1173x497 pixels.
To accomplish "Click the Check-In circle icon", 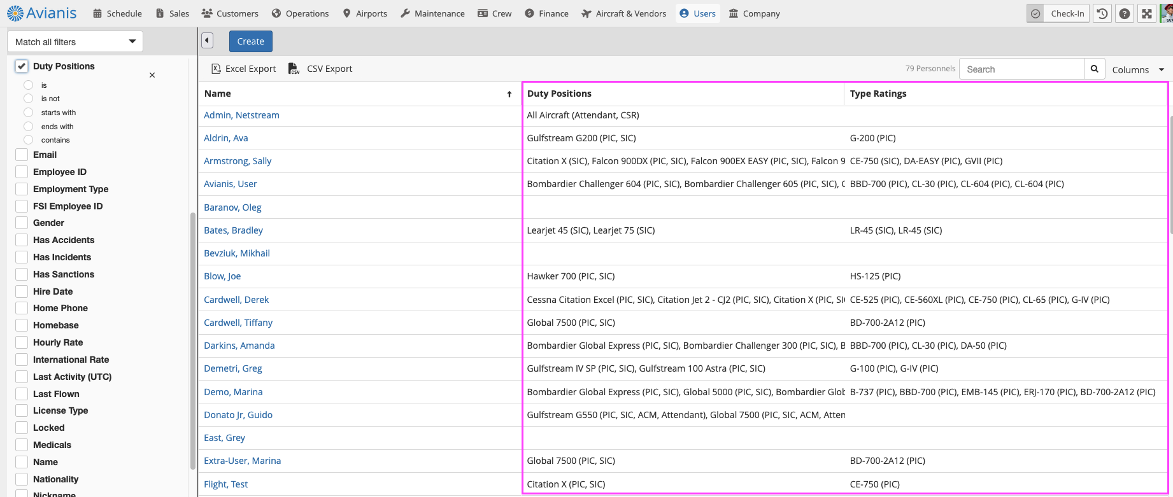I will (x=1036, y=13).
